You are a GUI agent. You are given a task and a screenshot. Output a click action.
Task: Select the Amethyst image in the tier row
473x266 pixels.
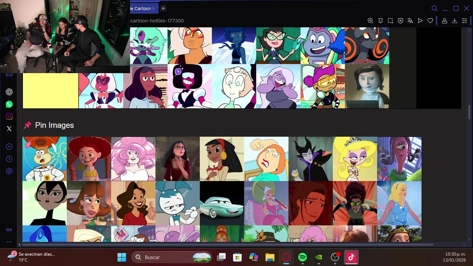(x=278, y=86)
